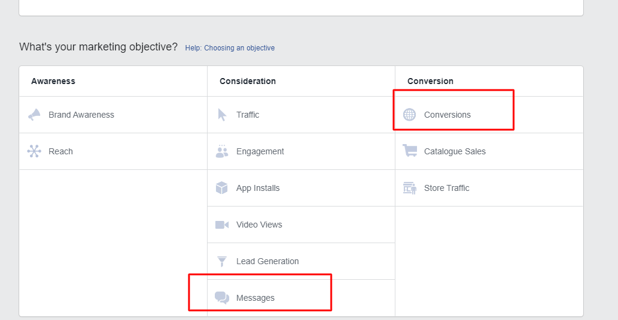The height and width of the screenshot is (320, 618).
Task: Choose the Messages objective label text
Action: [x=256, y=298]
